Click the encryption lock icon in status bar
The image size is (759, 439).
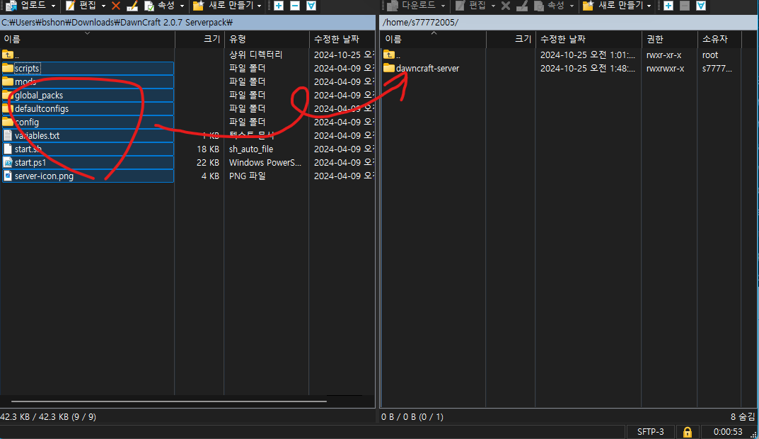(x=688, y=432)
